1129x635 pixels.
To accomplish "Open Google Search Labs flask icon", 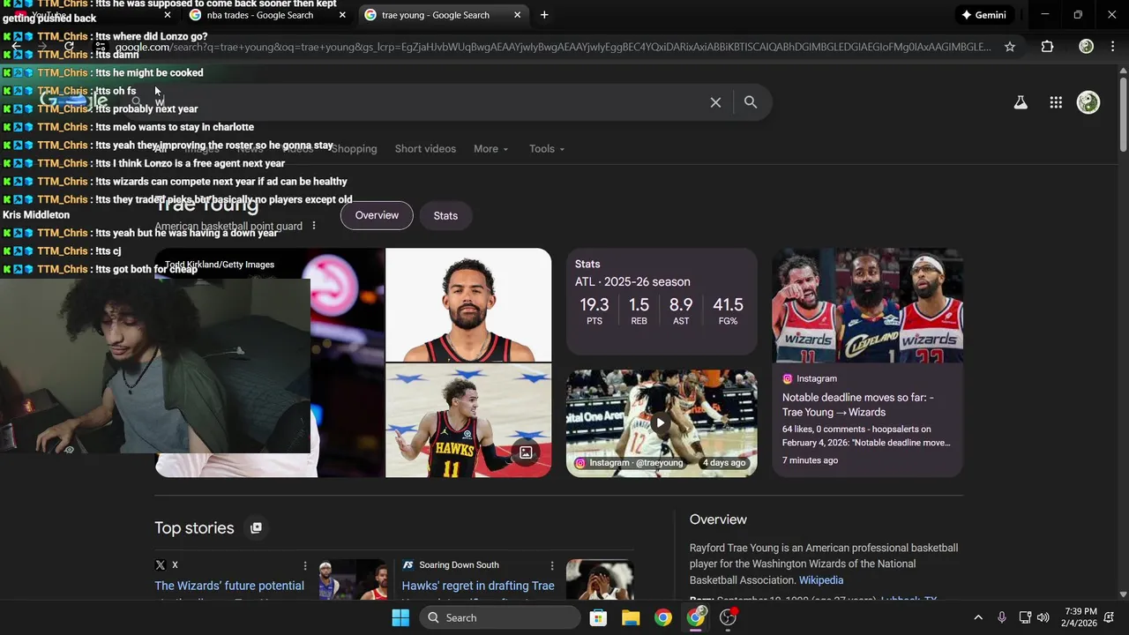I will [x=1021, y=102].
